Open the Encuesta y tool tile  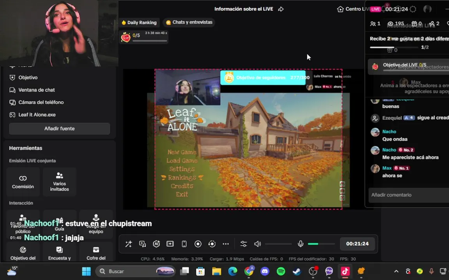tap(59, 252)
